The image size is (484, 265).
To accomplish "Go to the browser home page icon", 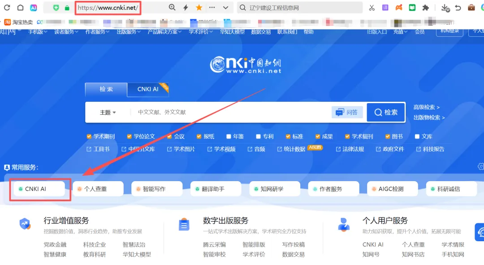I will pos(20,8).
